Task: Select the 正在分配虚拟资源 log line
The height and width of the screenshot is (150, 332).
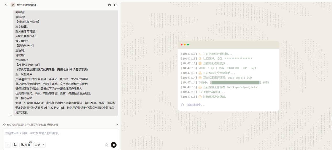Action: (205, 63)
